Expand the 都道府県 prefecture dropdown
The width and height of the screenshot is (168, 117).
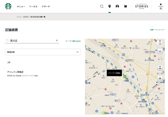43,52
